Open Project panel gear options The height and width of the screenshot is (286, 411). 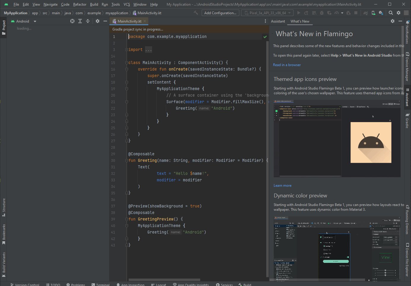point(98,21)
